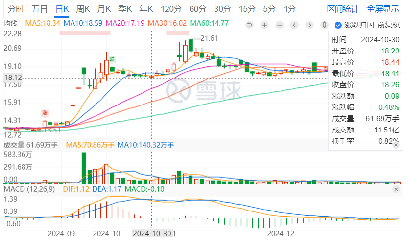Click the 2024-10-30 crosshair date label
This screenshot has height=237, width=407.
pyautogui.click(x=152, y=234)
